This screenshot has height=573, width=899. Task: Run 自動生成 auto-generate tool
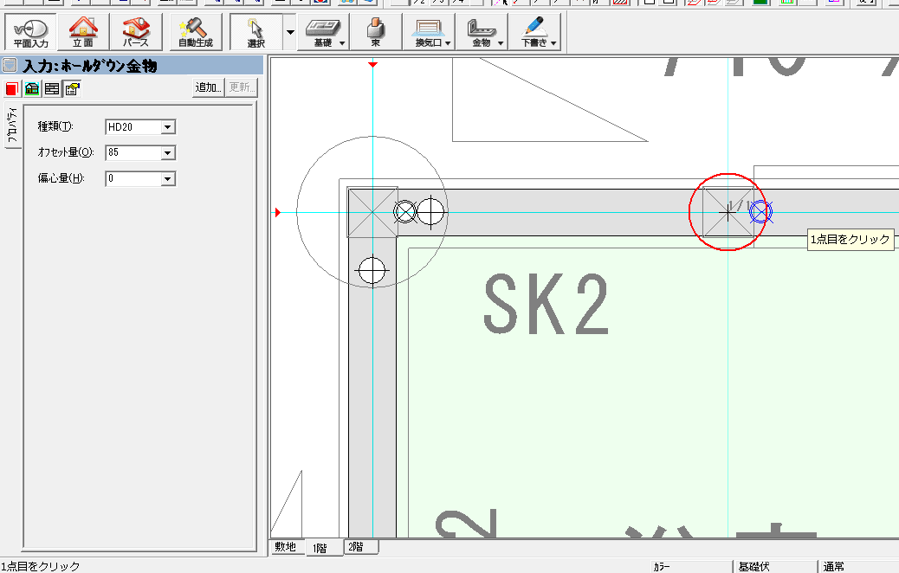[x=196, y=33]
